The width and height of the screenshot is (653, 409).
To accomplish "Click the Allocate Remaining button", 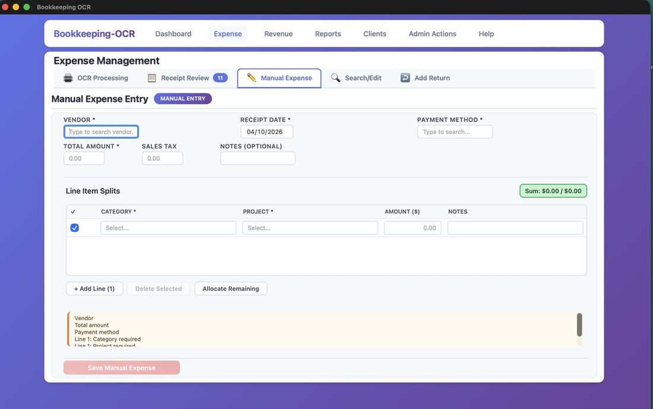I will click(230, 288).
